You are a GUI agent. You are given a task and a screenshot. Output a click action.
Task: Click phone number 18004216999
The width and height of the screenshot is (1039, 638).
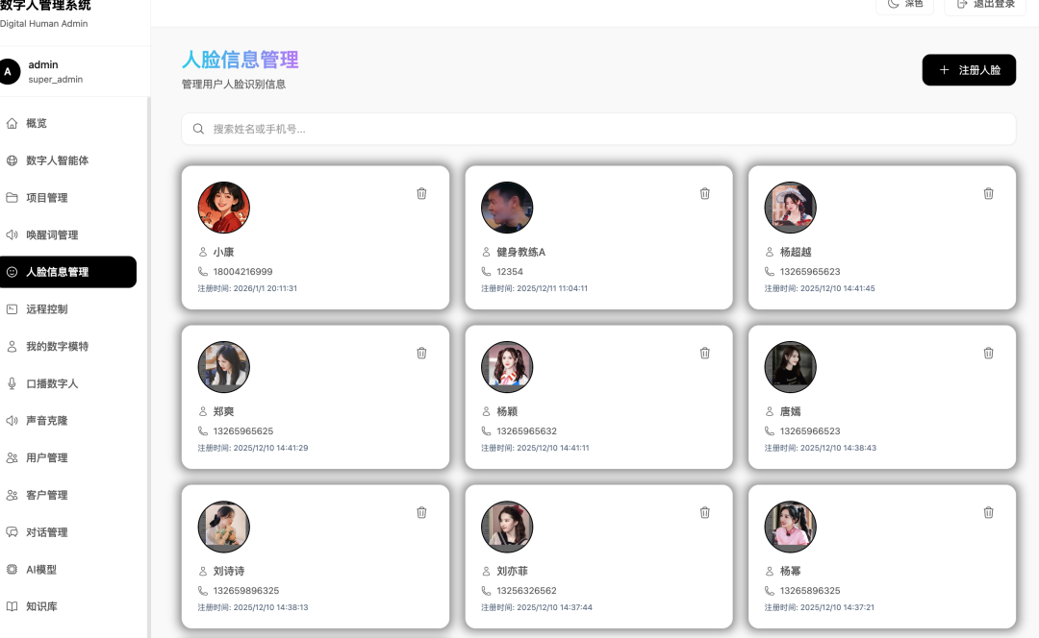[x=242, y=271]
